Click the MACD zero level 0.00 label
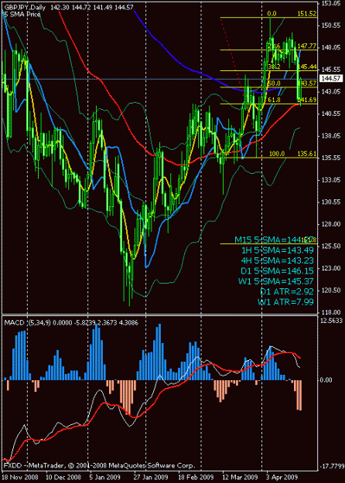Screen dimensions: 345x483 [x=326, y=380]
